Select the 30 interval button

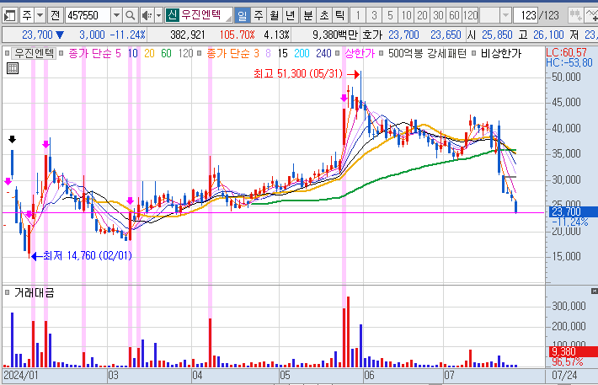438,16
